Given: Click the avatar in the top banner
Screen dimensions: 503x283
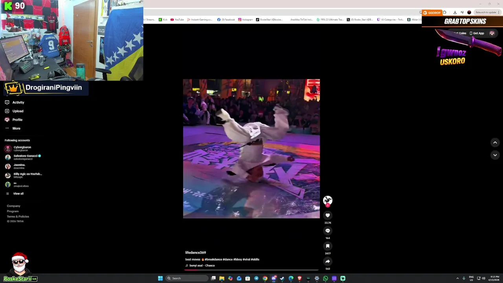Looking at the screenshot, I should pyautogui.click(x=492, y=33).
